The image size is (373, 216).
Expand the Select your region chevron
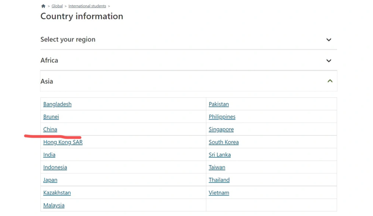coord(329,40)
